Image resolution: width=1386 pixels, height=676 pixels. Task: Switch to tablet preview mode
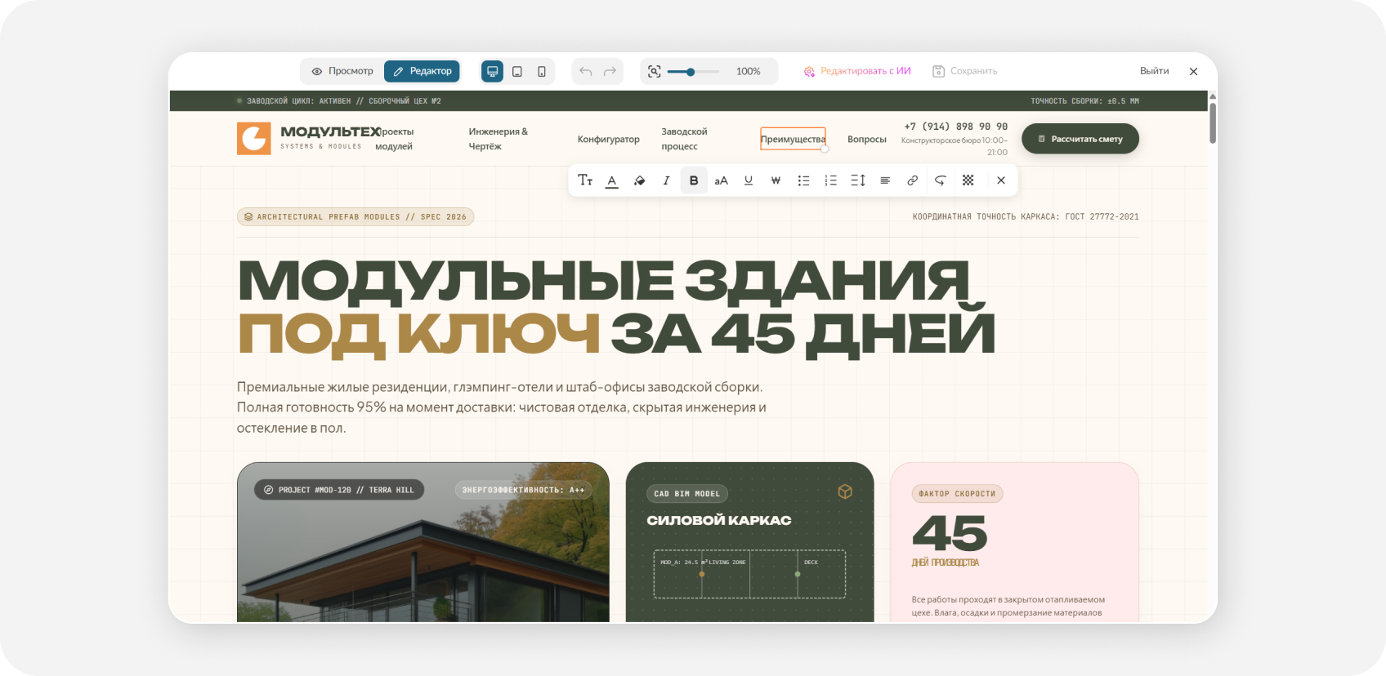[517, 71]
